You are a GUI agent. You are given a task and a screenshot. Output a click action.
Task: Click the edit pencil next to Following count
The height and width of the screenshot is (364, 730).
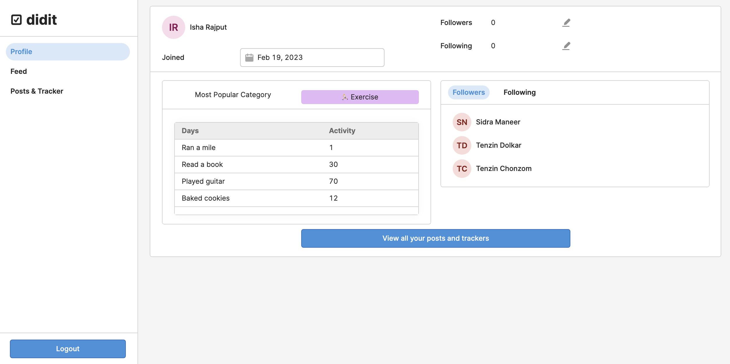coord(566,46)
